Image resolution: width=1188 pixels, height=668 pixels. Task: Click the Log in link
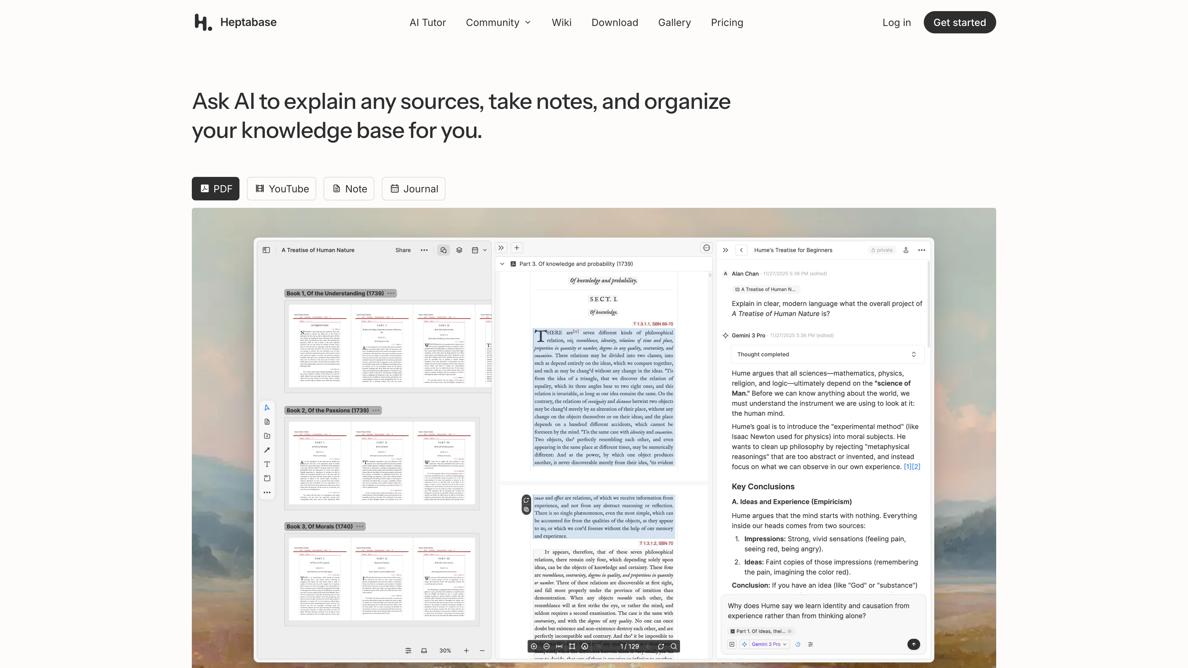[x=897, y=23]
